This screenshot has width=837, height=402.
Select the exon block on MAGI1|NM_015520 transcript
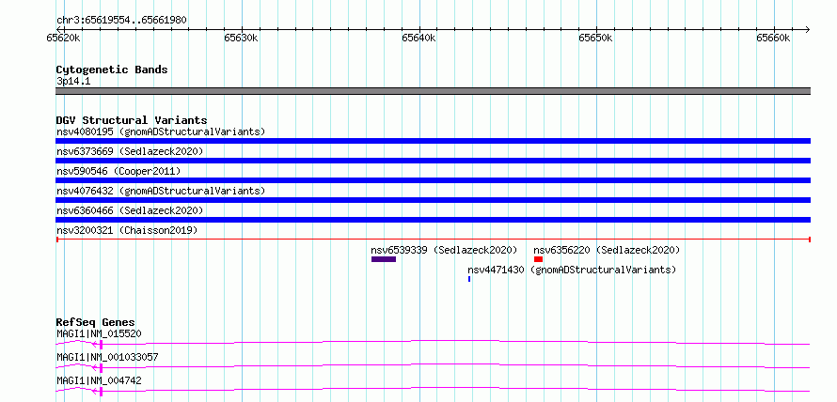(x=101, y=345)
